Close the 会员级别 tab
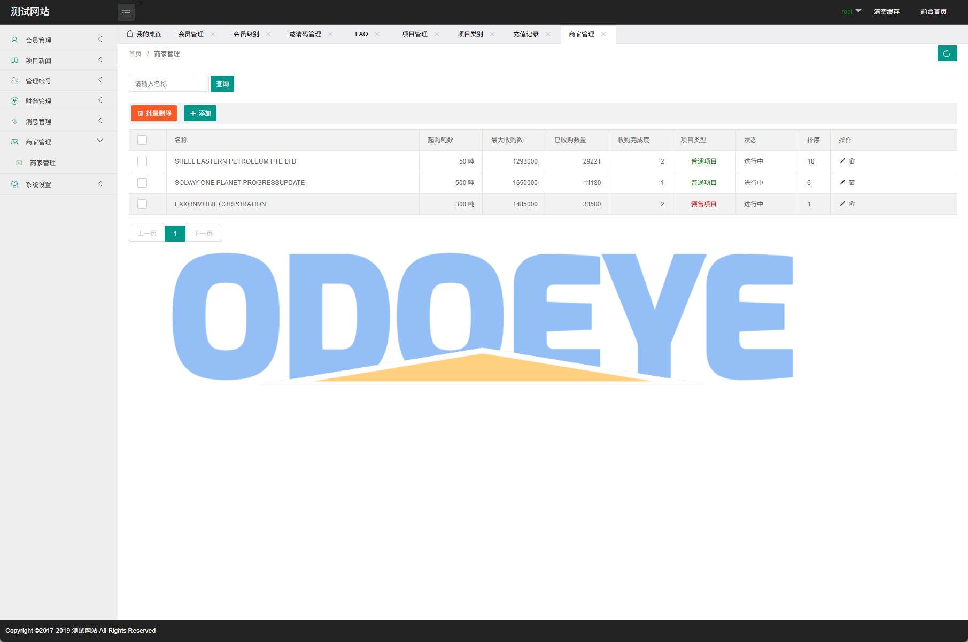Image resolution: width=968 pixels, height=642 pixels. [x=268, y=34]
